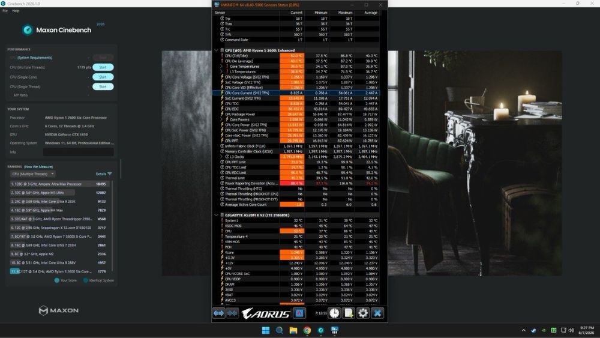Select the Vcore row under GIGABYTE sensors
Image resolution: width=600 pixels, height=338 pixels.
[x=296, y=252]
